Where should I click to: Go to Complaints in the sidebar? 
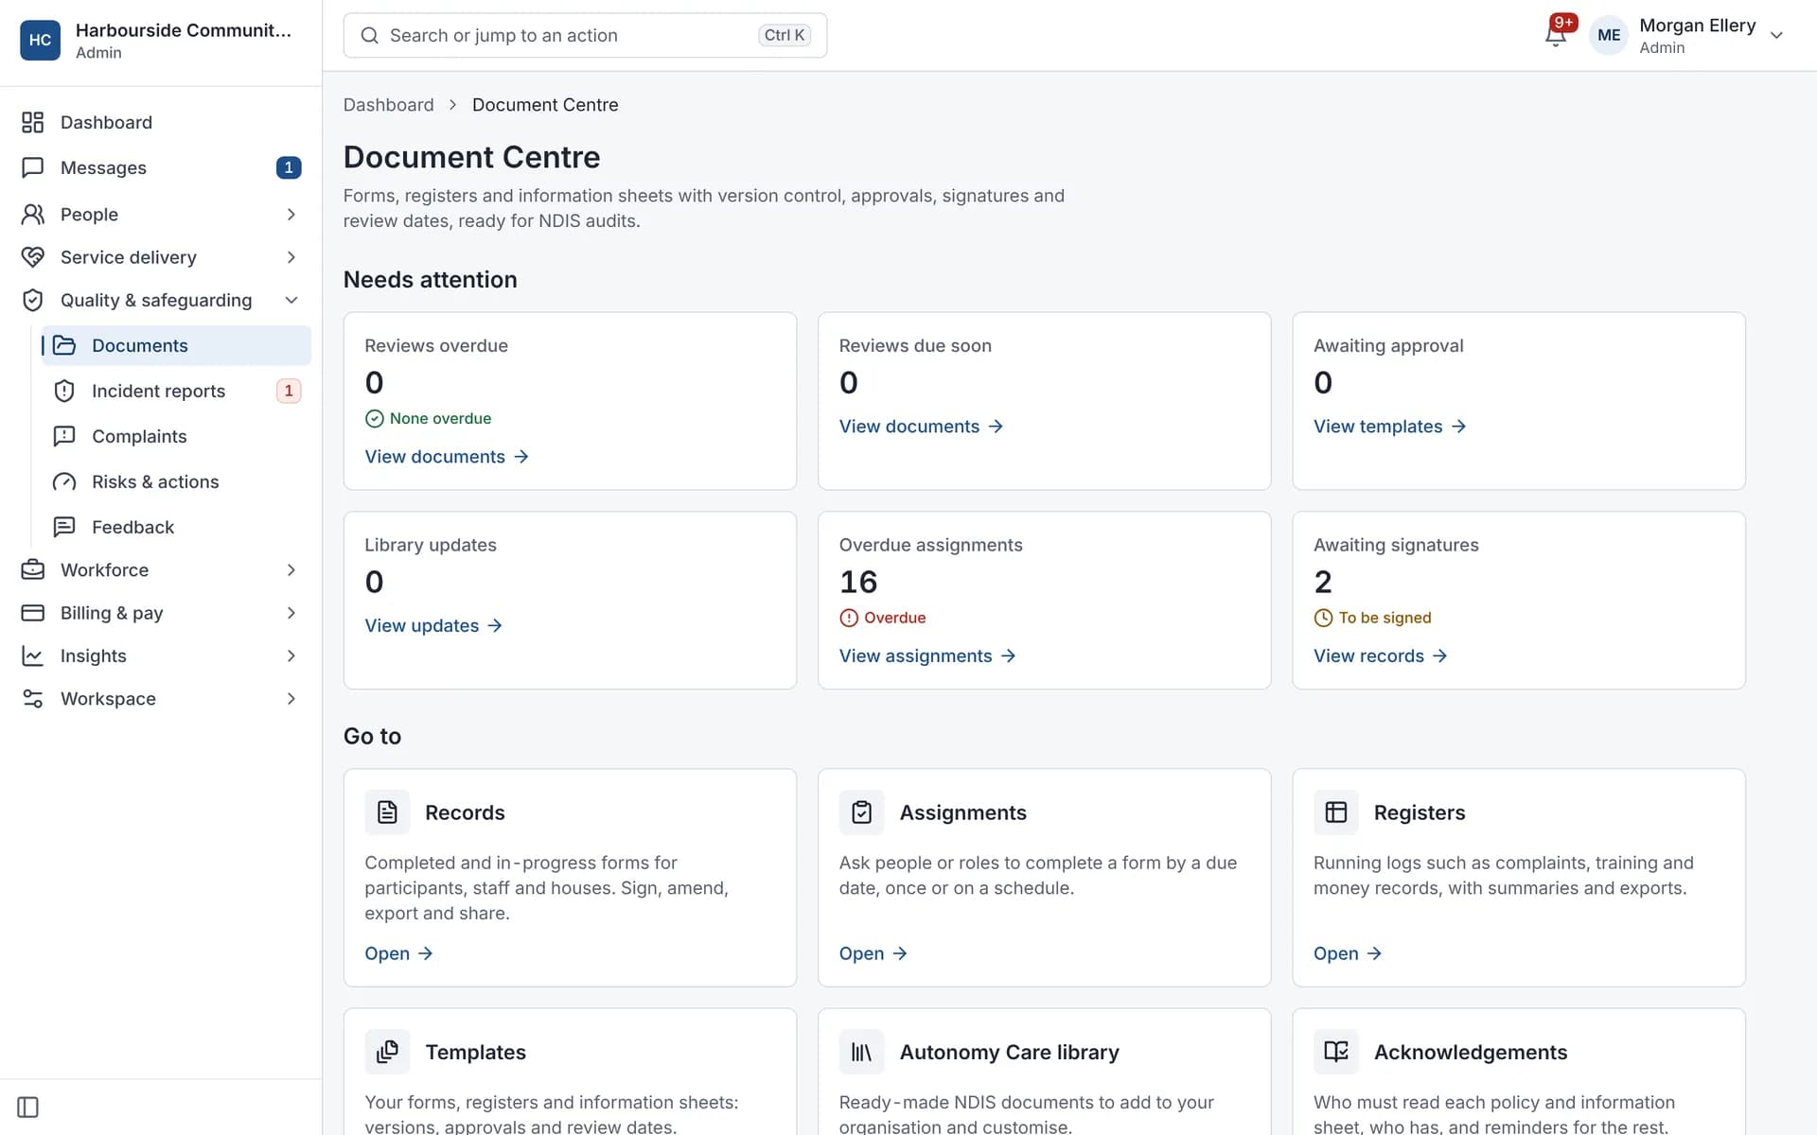[x=176, y=436]
